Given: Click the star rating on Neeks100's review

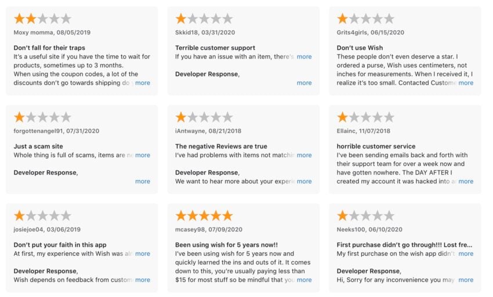Looking at the screenshot, I should click(365, 216).
